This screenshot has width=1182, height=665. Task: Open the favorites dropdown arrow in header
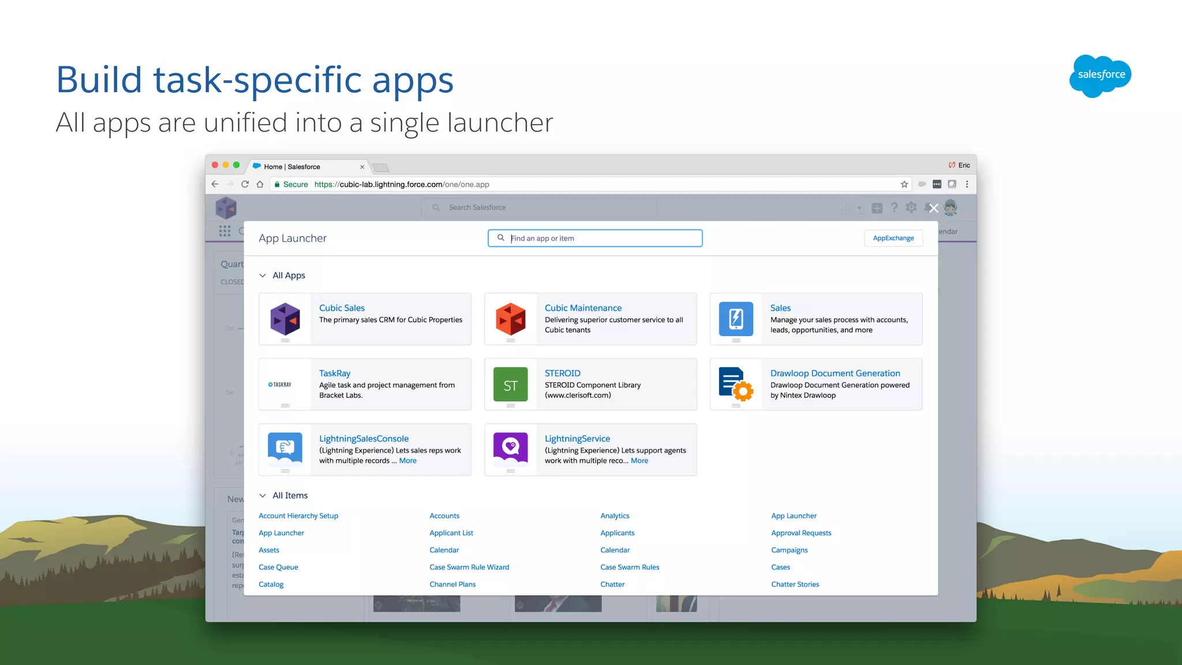tap(859, 208)
